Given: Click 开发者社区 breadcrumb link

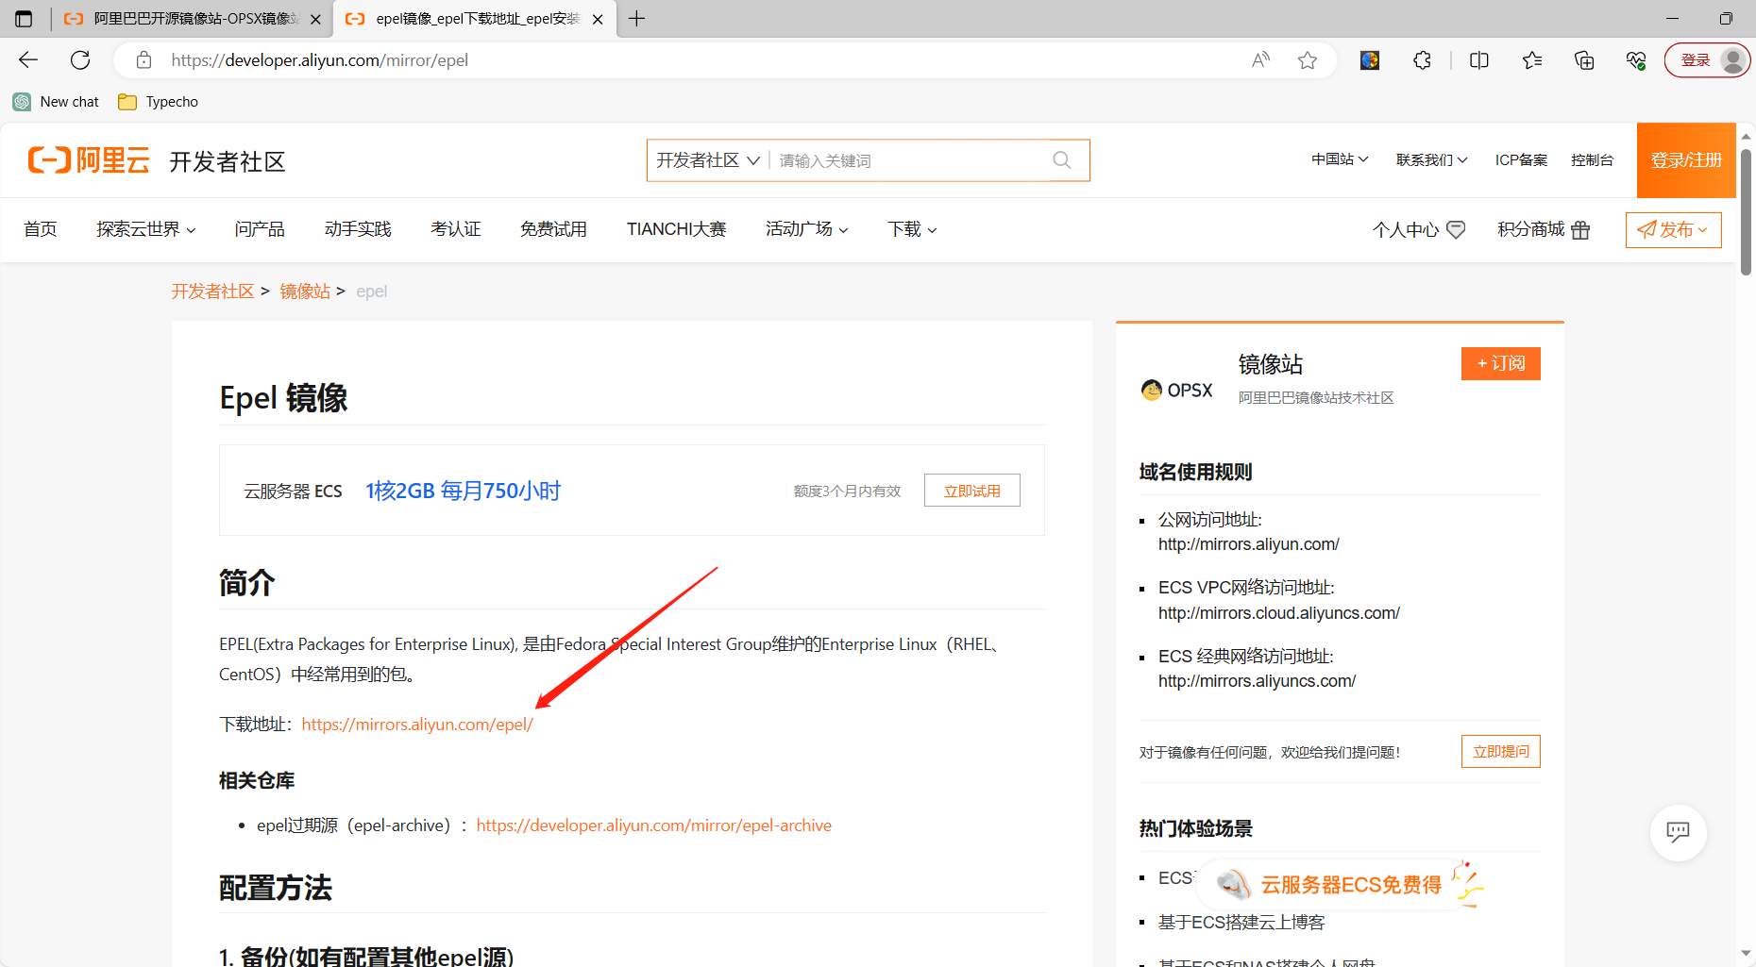Looking at the screenshot, I should tap(212, 292).
